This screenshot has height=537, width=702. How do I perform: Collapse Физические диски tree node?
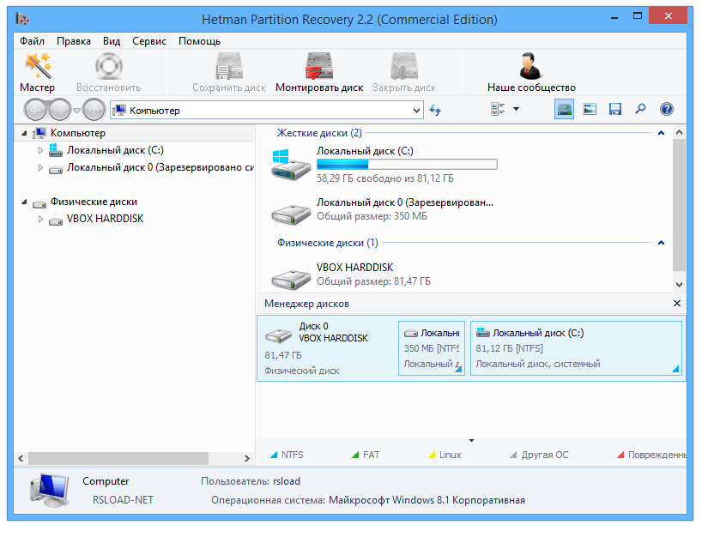(24, 202)
